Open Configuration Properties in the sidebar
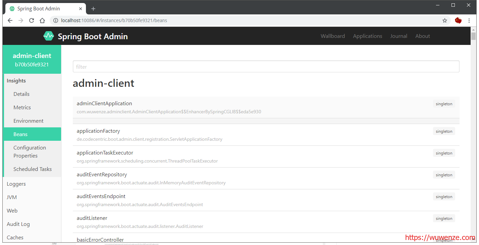This screenshot has height=245, width=479. click(33, 151)
